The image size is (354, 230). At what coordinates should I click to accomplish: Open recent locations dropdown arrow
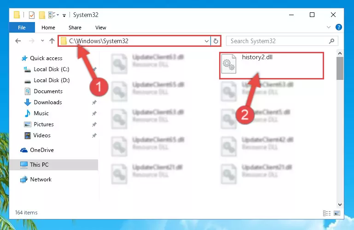coord(42,41)
